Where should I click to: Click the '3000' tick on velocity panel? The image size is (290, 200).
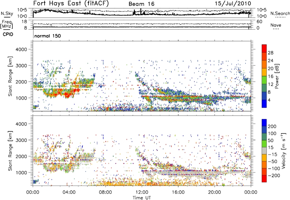[21, 140]
